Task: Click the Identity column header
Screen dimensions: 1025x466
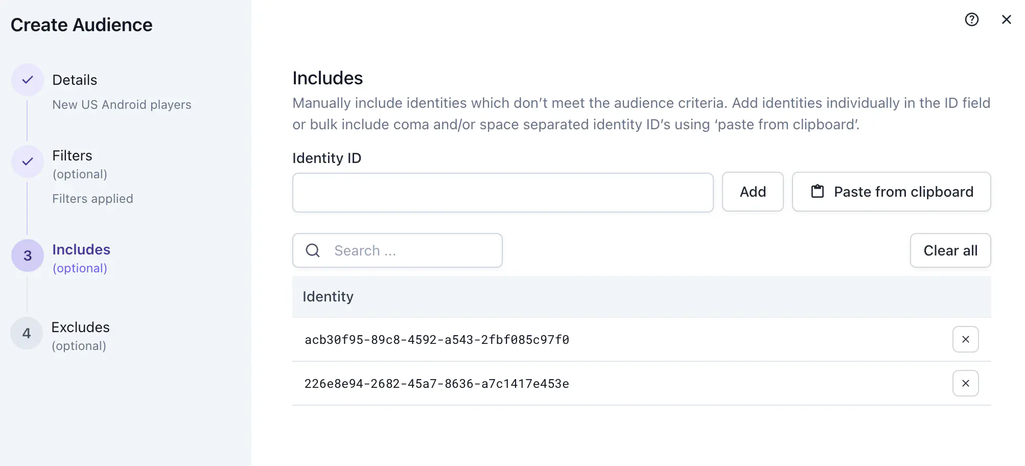Action: click(328, 296)
